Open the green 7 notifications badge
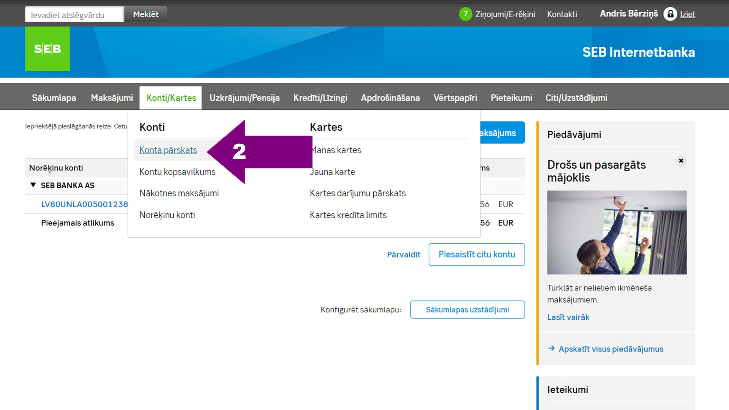Viewport: 729px width, 410px height. click(465, 14)
